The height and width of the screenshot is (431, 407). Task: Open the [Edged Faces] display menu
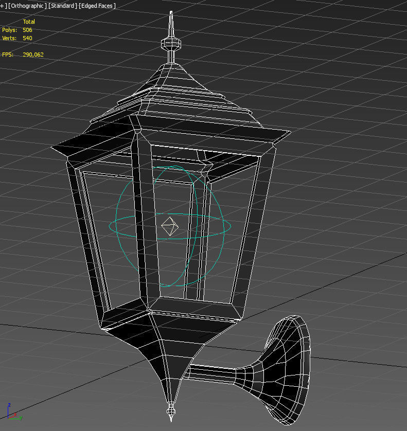(x=97, y=6)
